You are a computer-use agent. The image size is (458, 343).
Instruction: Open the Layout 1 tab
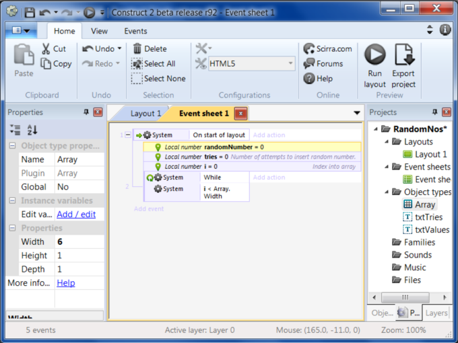tap(145, 114)
